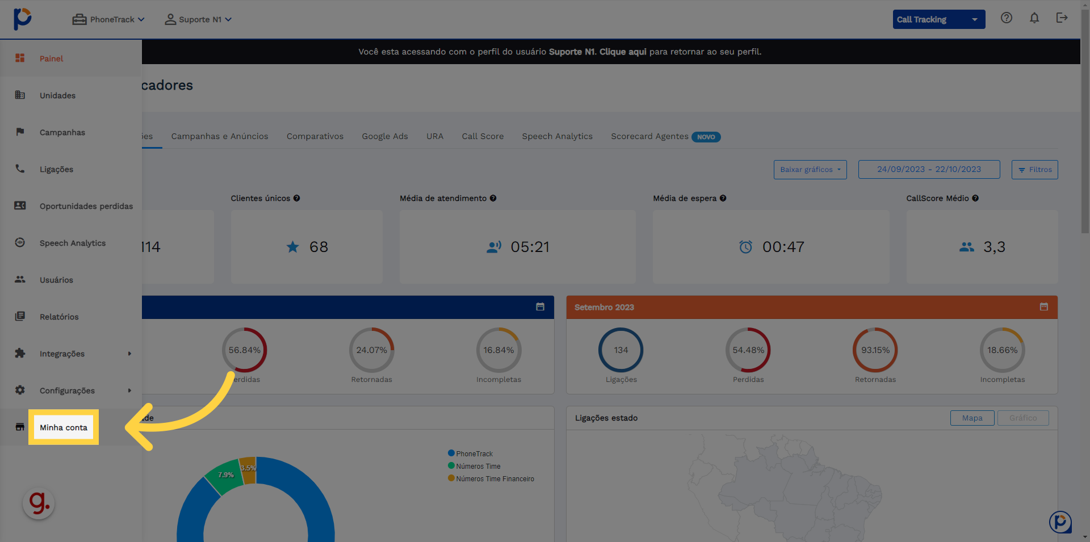Image resolution: width=1090 pixels, height=542 pixels.
Task: Expand the Configurações submenu arrow
Action: pyautogui.click(x=129, y=390)
